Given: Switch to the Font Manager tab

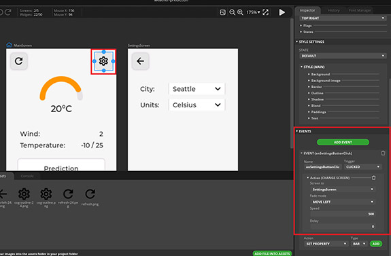Looking at the screenshot, I should coord(360,10).
